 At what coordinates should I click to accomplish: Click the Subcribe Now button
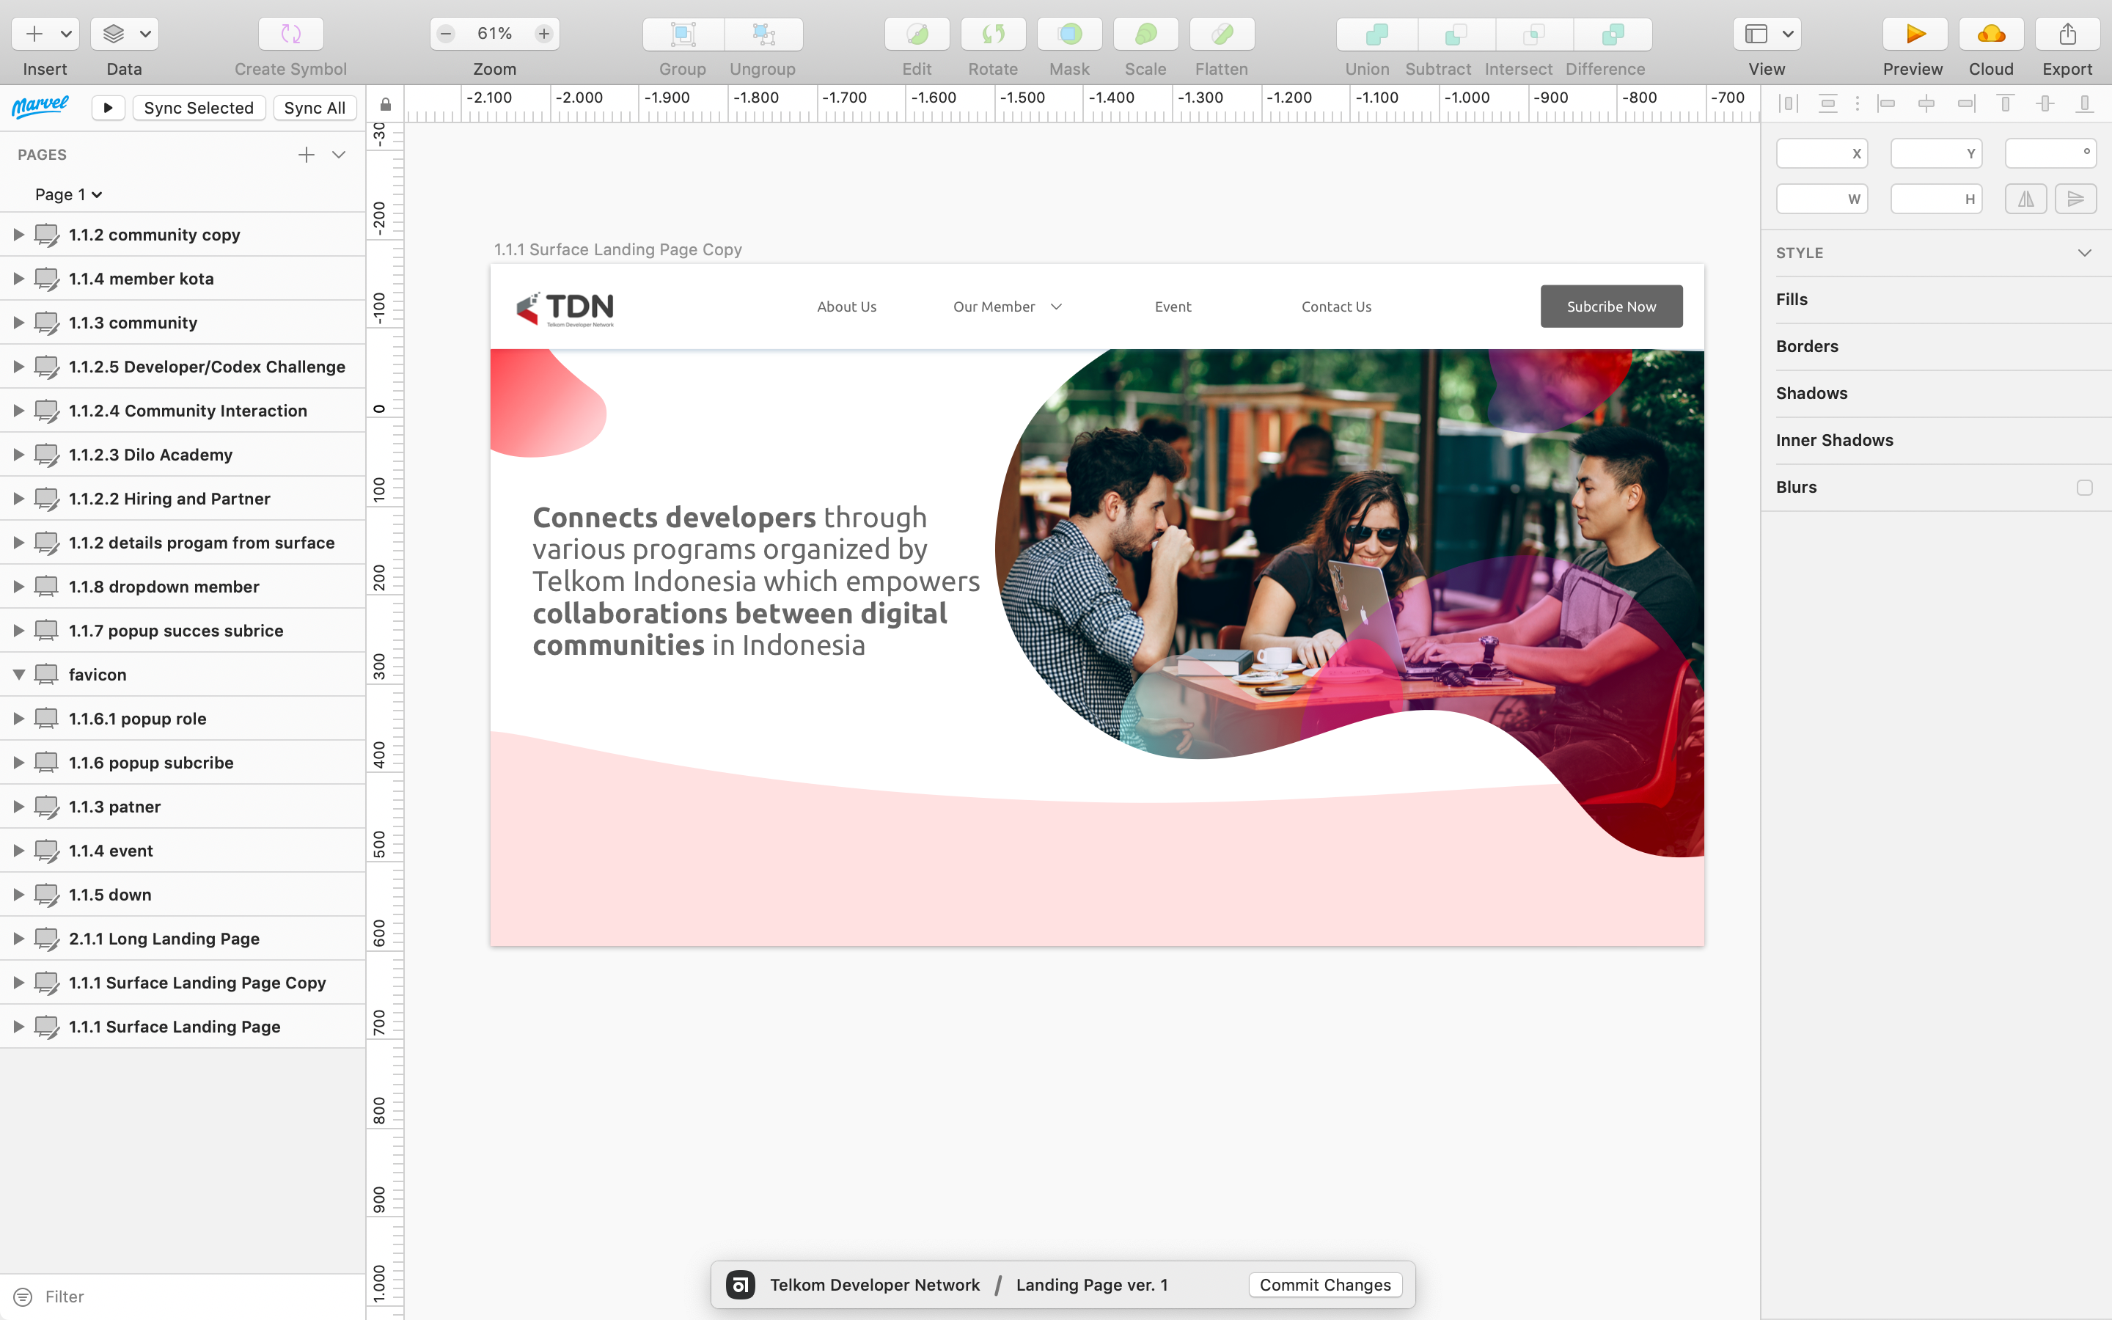click(1611, 307)
